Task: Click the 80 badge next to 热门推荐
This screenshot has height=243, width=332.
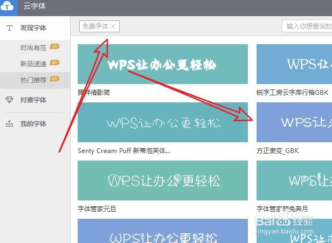Action: coord(54,79)
